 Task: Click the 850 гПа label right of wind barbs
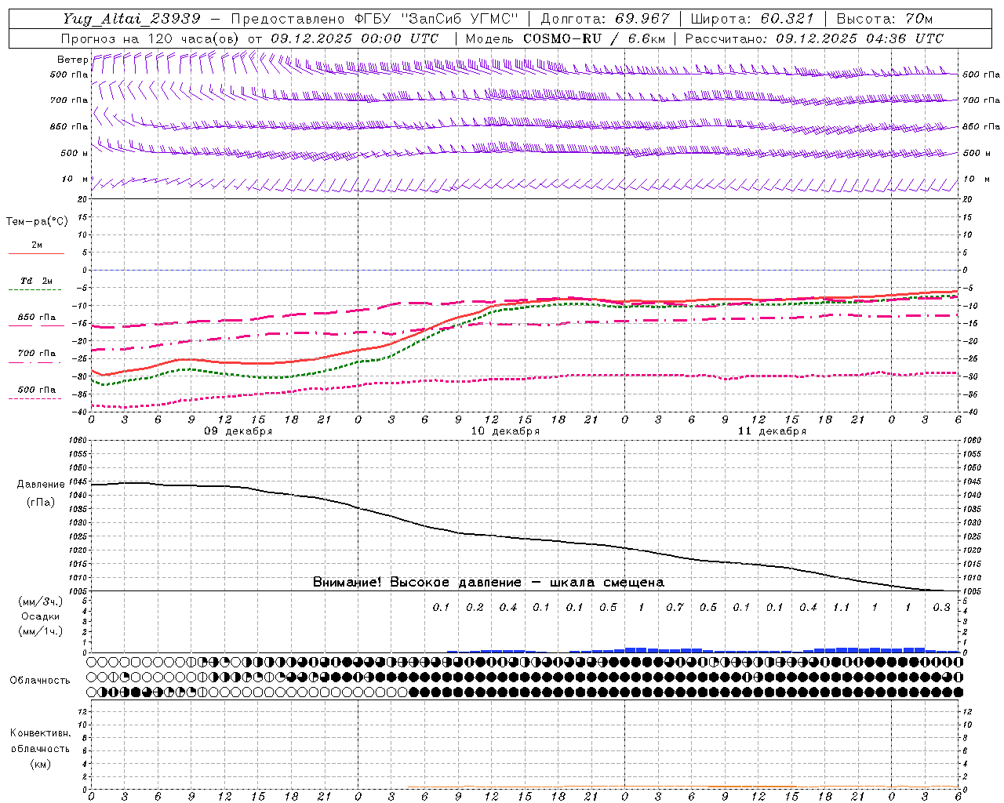point(981,126)
